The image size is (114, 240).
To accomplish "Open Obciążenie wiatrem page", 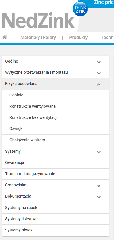I will (56, 140).
